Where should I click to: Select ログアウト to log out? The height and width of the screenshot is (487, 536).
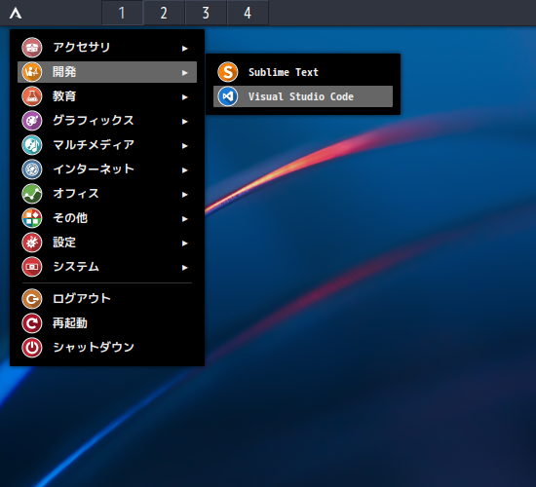(107, 299)
